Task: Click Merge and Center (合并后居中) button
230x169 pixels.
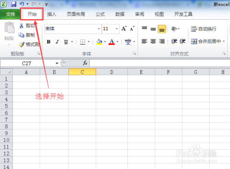Action: point(206,41)
